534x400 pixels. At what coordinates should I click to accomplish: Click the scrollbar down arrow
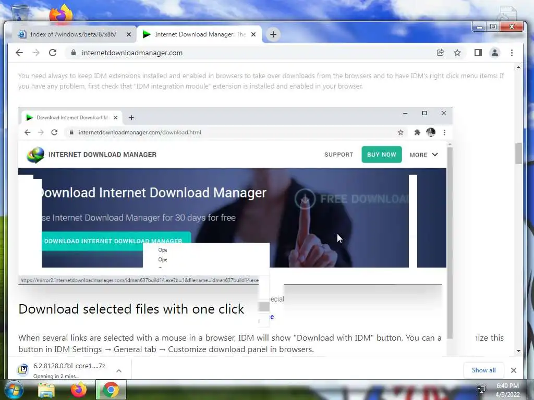tap(518, 351)
